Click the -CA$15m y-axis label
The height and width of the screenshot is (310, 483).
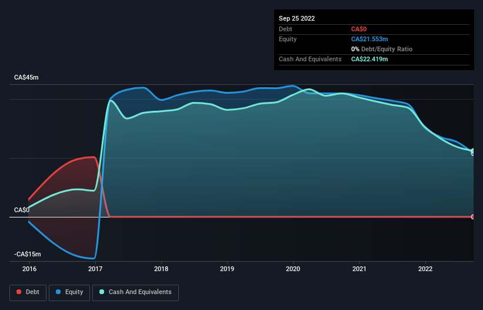(28, 254)
